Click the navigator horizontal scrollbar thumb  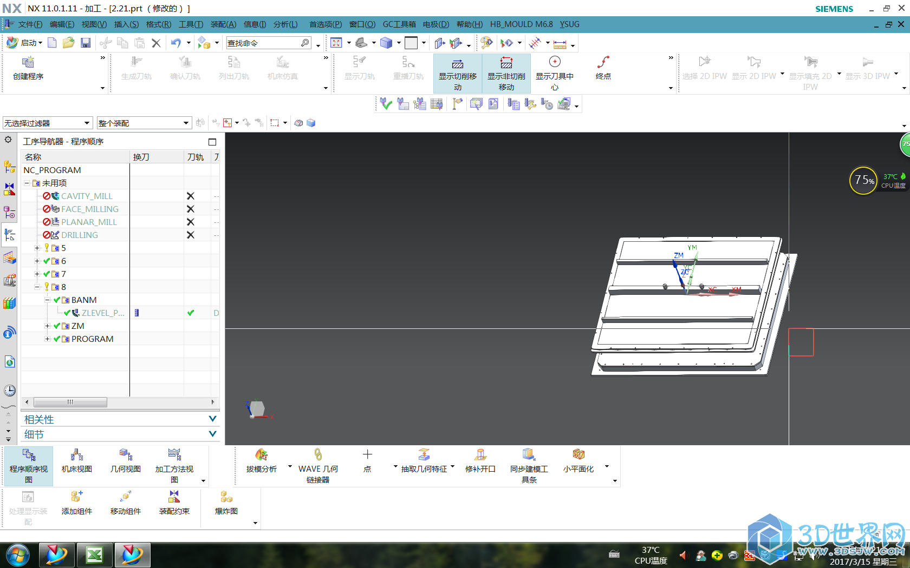point(70,402)
